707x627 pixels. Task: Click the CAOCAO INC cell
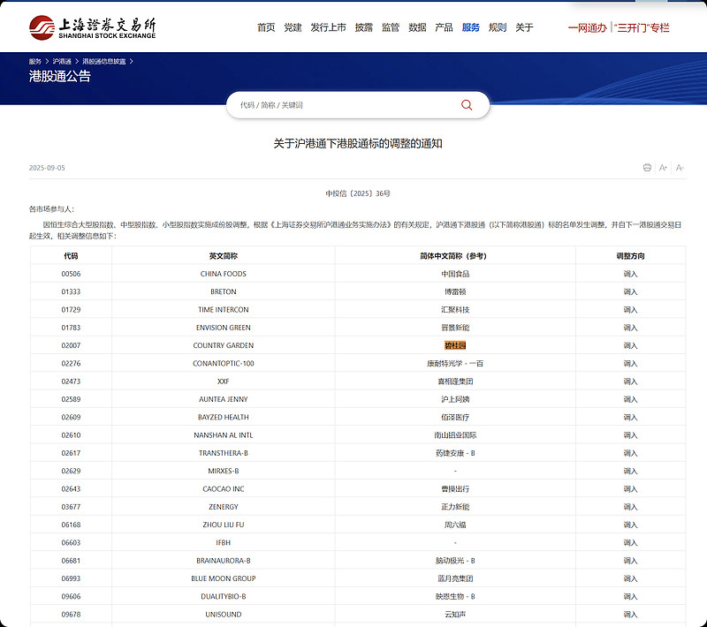(224, 489)
